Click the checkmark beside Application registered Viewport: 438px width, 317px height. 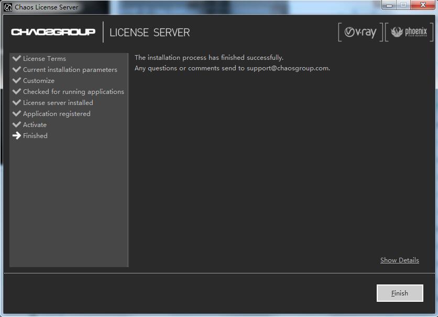pos(17,113)
